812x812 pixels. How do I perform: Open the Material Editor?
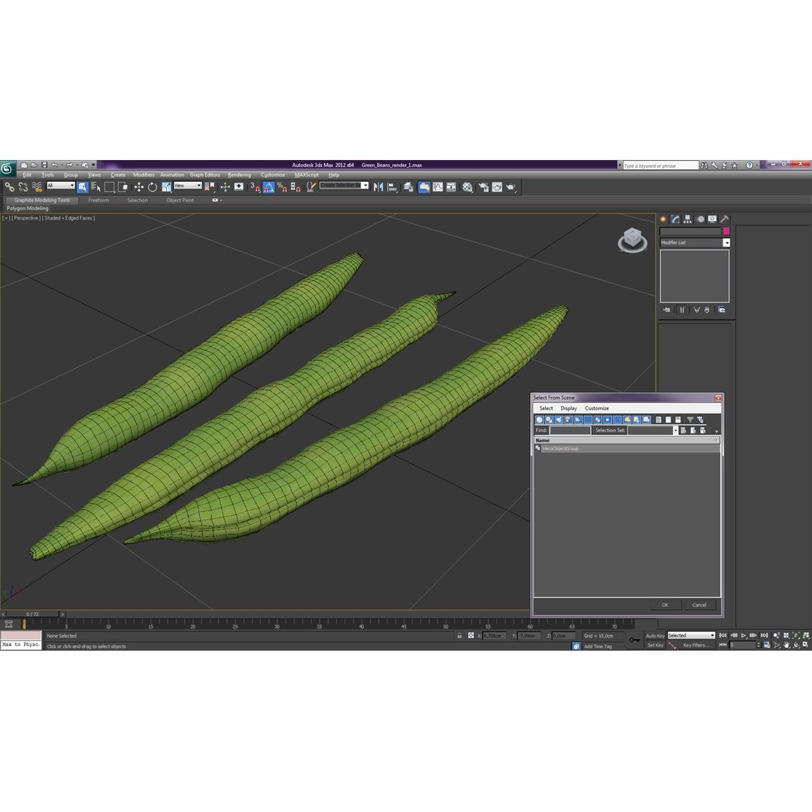click(x=468, y=187)
